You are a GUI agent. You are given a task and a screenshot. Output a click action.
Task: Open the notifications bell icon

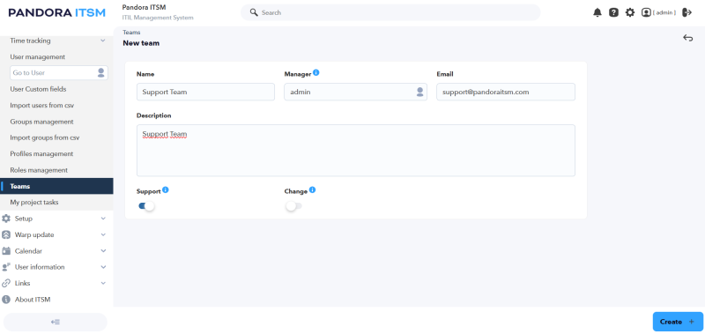point(597,12)
